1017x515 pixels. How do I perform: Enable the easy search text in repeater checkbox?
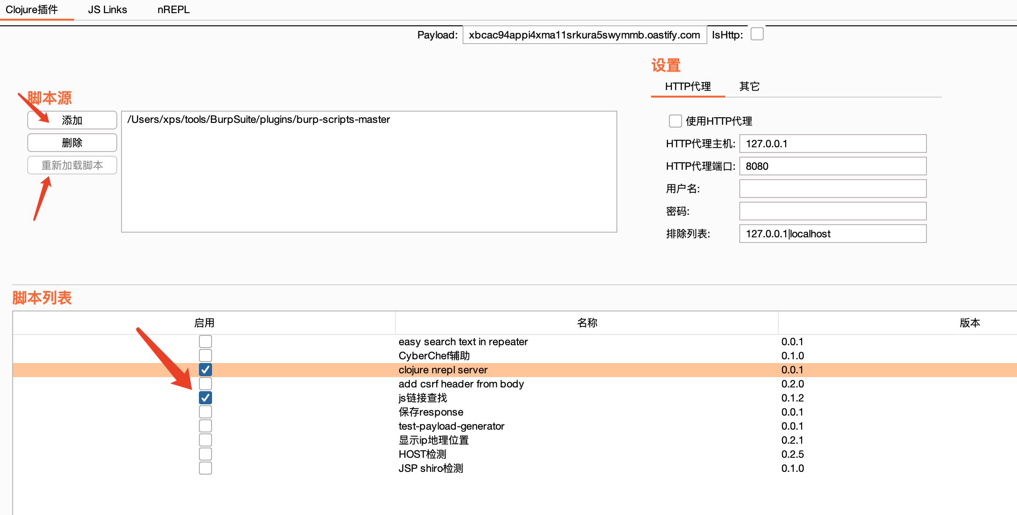[205, 341]
